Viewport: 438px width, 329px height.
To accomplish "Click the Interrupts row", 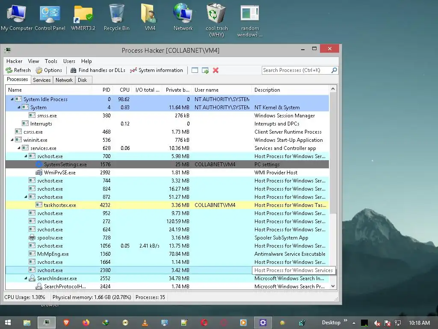I will pos(167,124).
